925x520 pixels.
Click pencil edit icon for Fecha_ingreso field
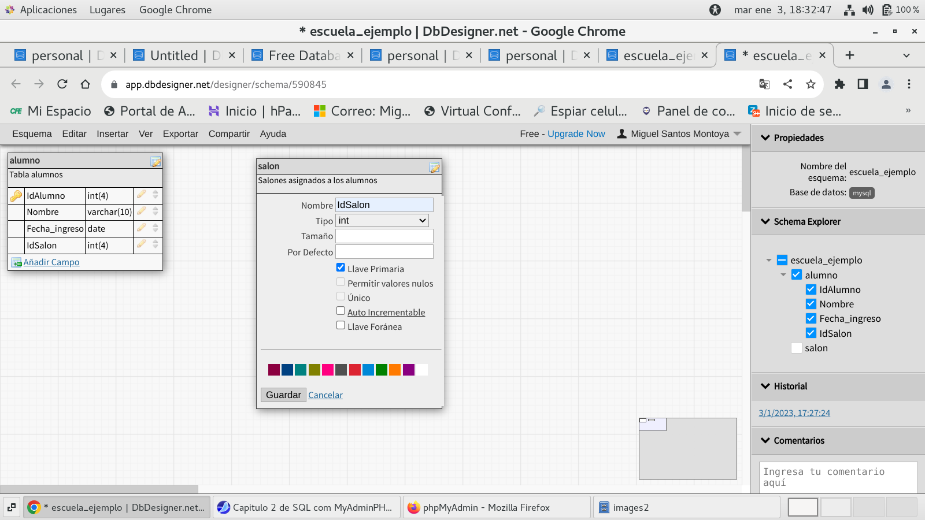141,228
